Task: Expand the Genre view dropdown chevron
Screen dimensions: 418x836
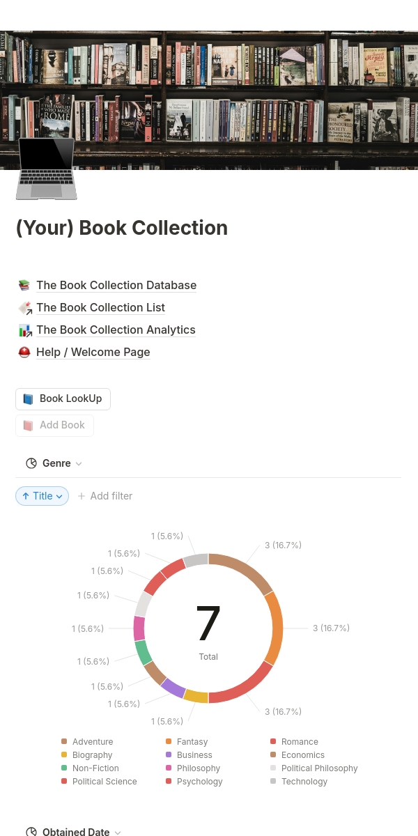Action: 79,464
